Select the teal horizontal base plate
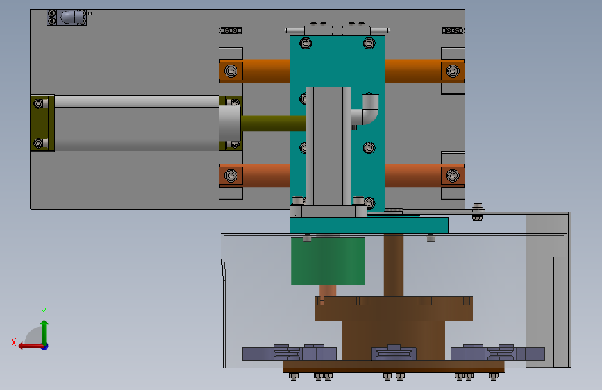Screen dimensions: 602x390 point(369,226)
